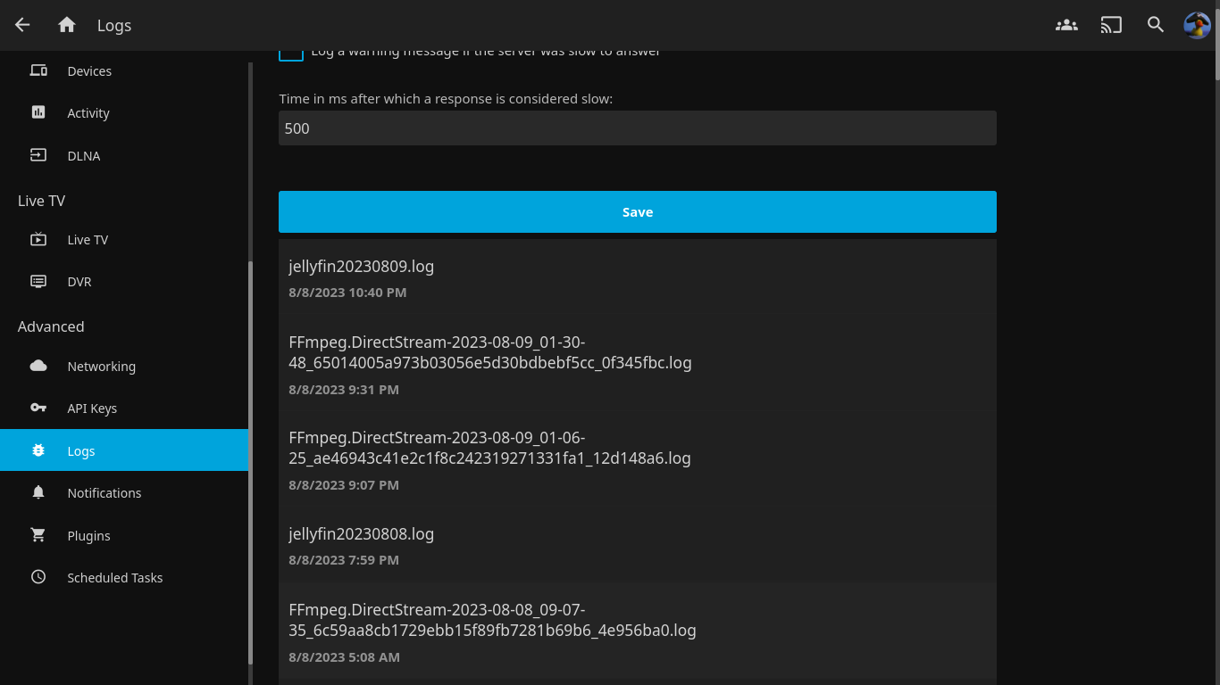
Task: Open Notifications in the sidebar
Action: click(x=104, y=493)
